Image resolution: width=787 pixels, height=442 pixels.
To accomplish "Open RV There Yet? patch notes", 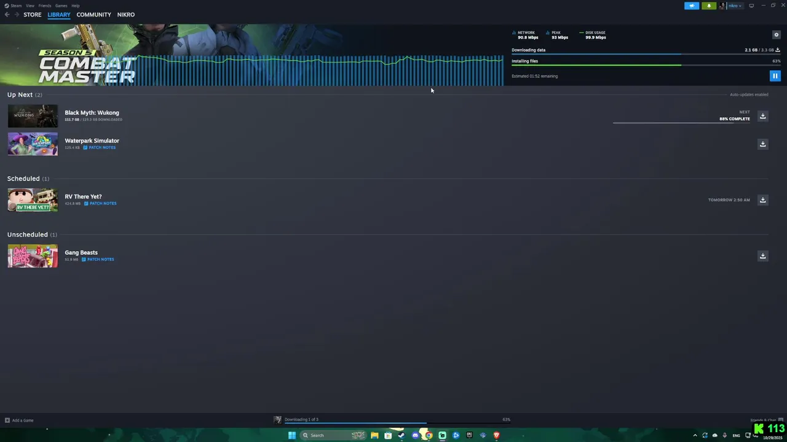I will pos(100,203).
